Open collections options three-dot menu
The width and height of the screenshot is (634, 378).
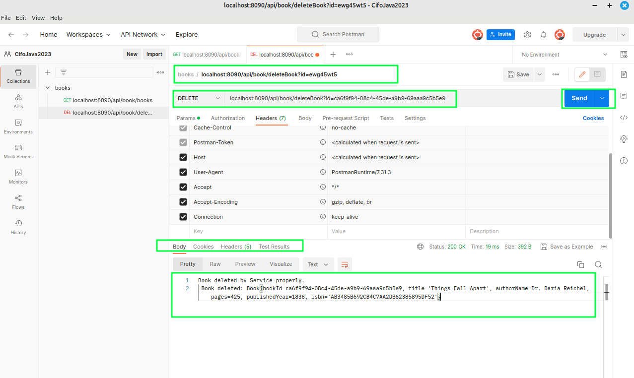[160, 72]
